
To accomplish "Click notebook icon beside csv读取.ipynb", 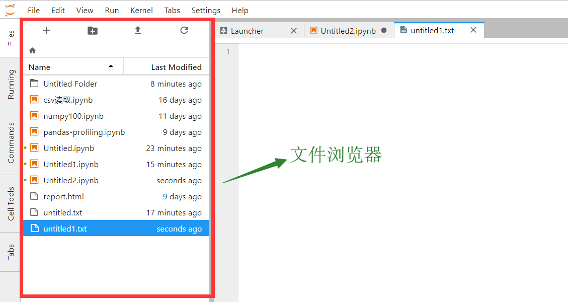I will coord(34,99).
